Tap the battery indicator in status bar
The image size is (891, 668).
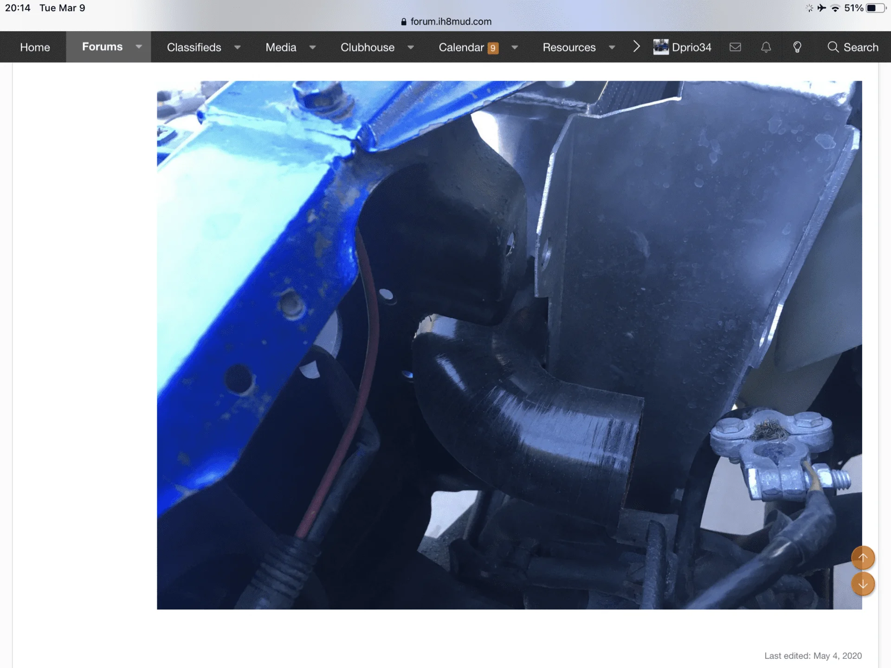pyautogui.click(x=876, y=8)
